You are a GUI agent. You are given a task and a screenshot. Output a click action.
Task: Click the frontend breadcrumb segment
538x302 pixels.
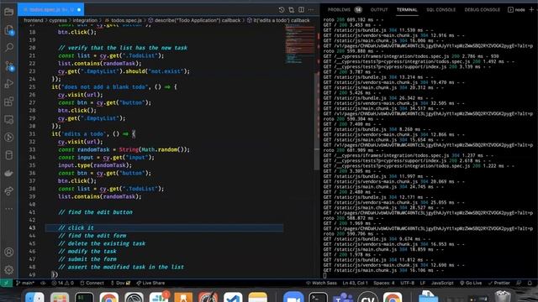[34, 20]
